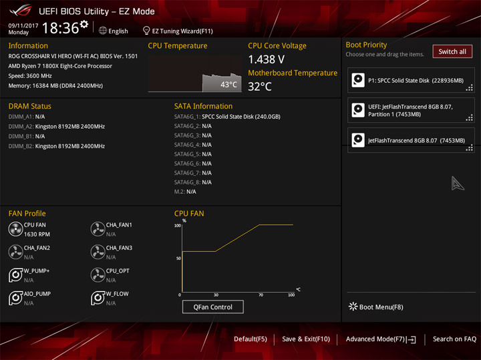Image resolution: width=481 pixels, height=360 pixels.
Task: Select the CHA_FAN3 fan icon
Action: coord(98,252)
